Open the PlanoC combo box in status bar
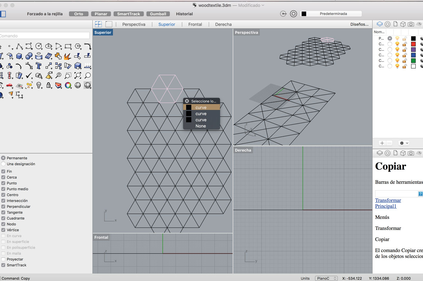Image resolution: width=423 pixels, height=281 pixels. (326, 278)
